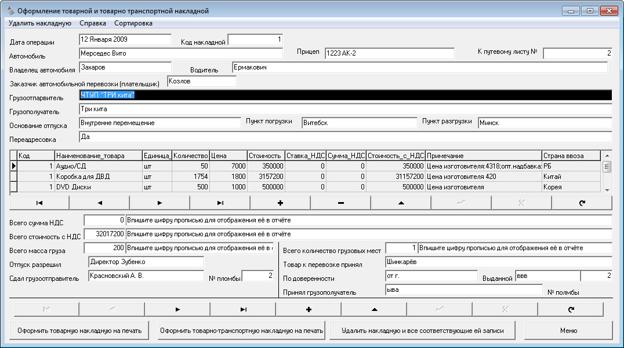This screenshot has width=624, height=348.
Task: Delete goods row with the minus button
Action: click(x=340, y=203)
